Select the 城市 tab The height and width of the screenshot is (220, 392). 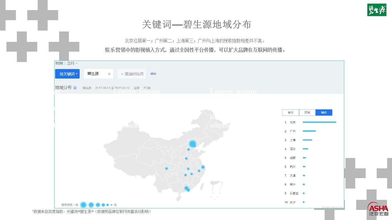pos(324,112)
